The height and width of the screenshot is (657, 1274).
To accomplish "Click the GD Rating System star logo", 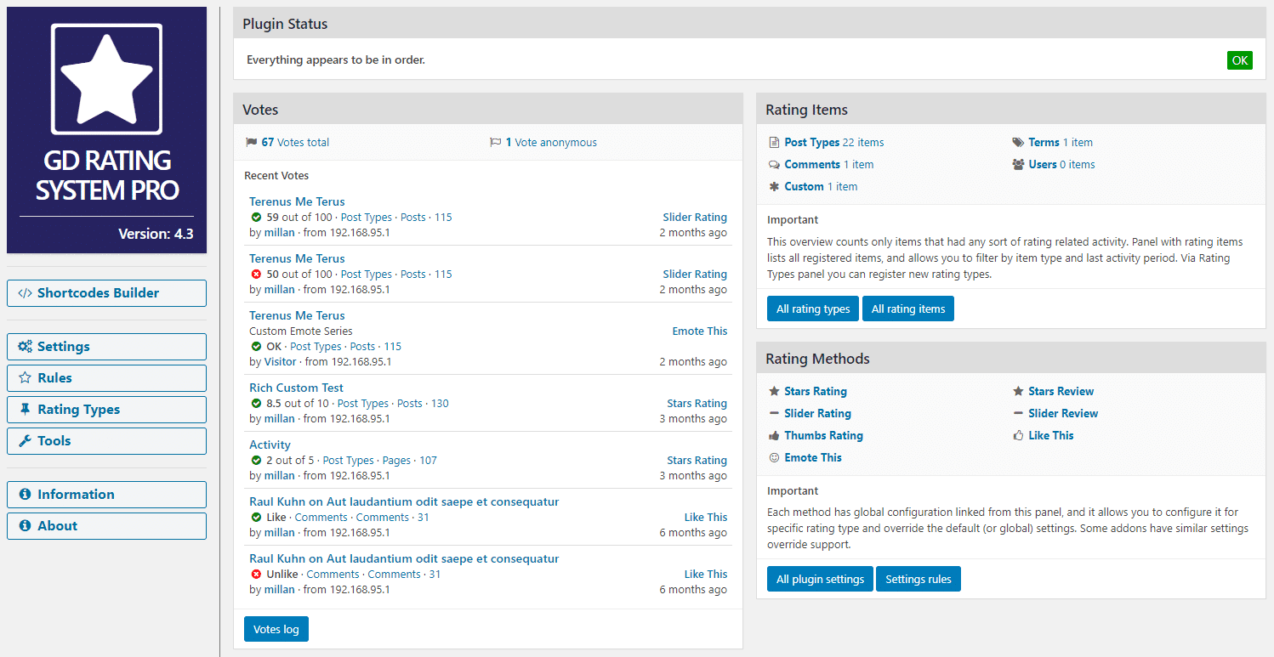I will pos(106,79).
